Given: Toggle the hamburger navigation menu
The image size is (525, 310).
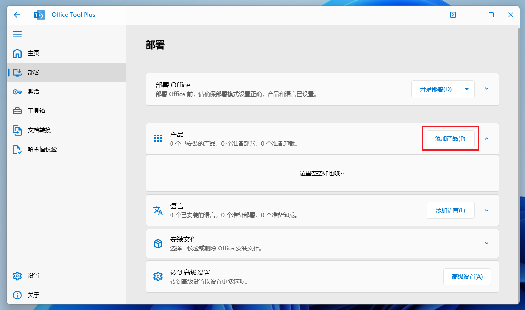Looking at the screenshot, I should point(17,34).
